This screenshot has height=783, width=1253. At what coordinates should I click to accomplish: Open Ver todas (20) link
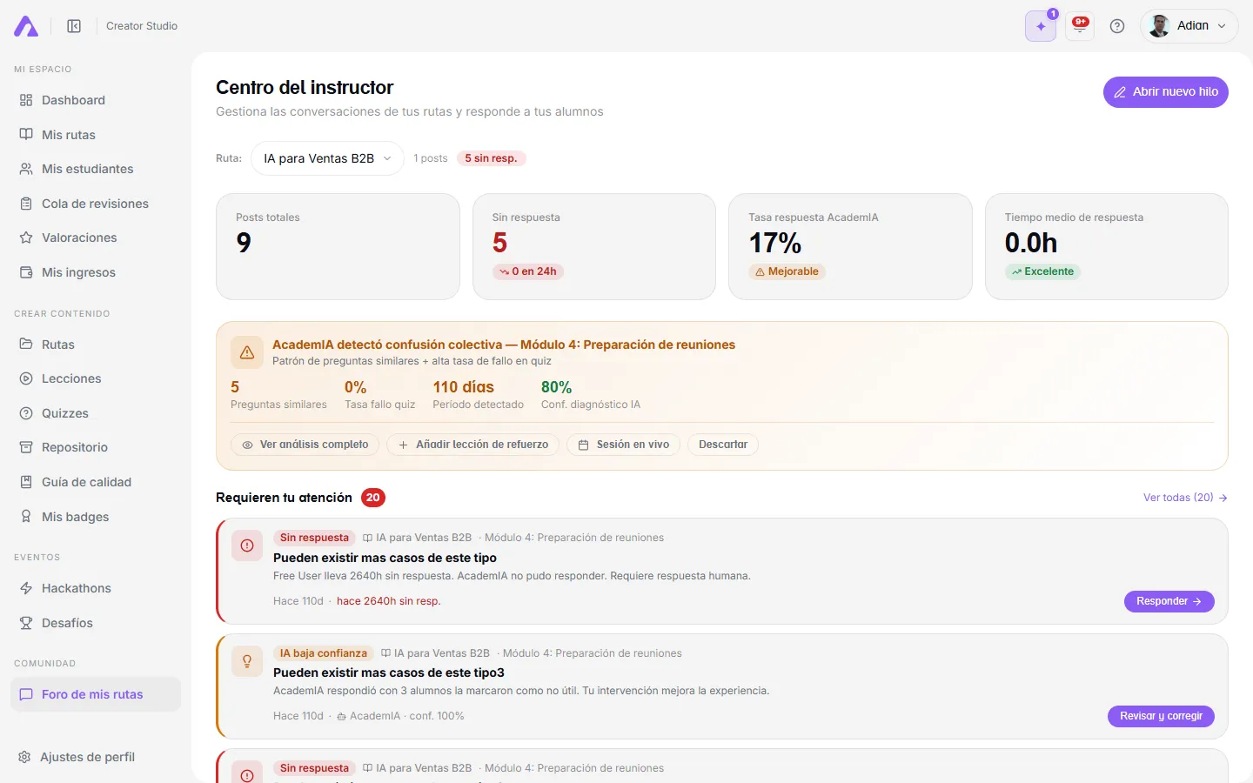pyautogui.click(x=1185, y=498)
